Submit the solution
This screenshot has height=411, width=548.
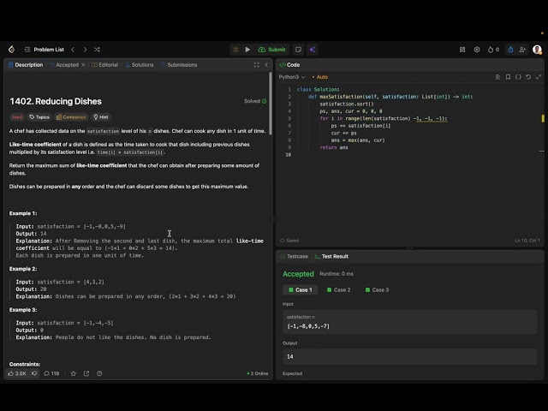[272, 50]
